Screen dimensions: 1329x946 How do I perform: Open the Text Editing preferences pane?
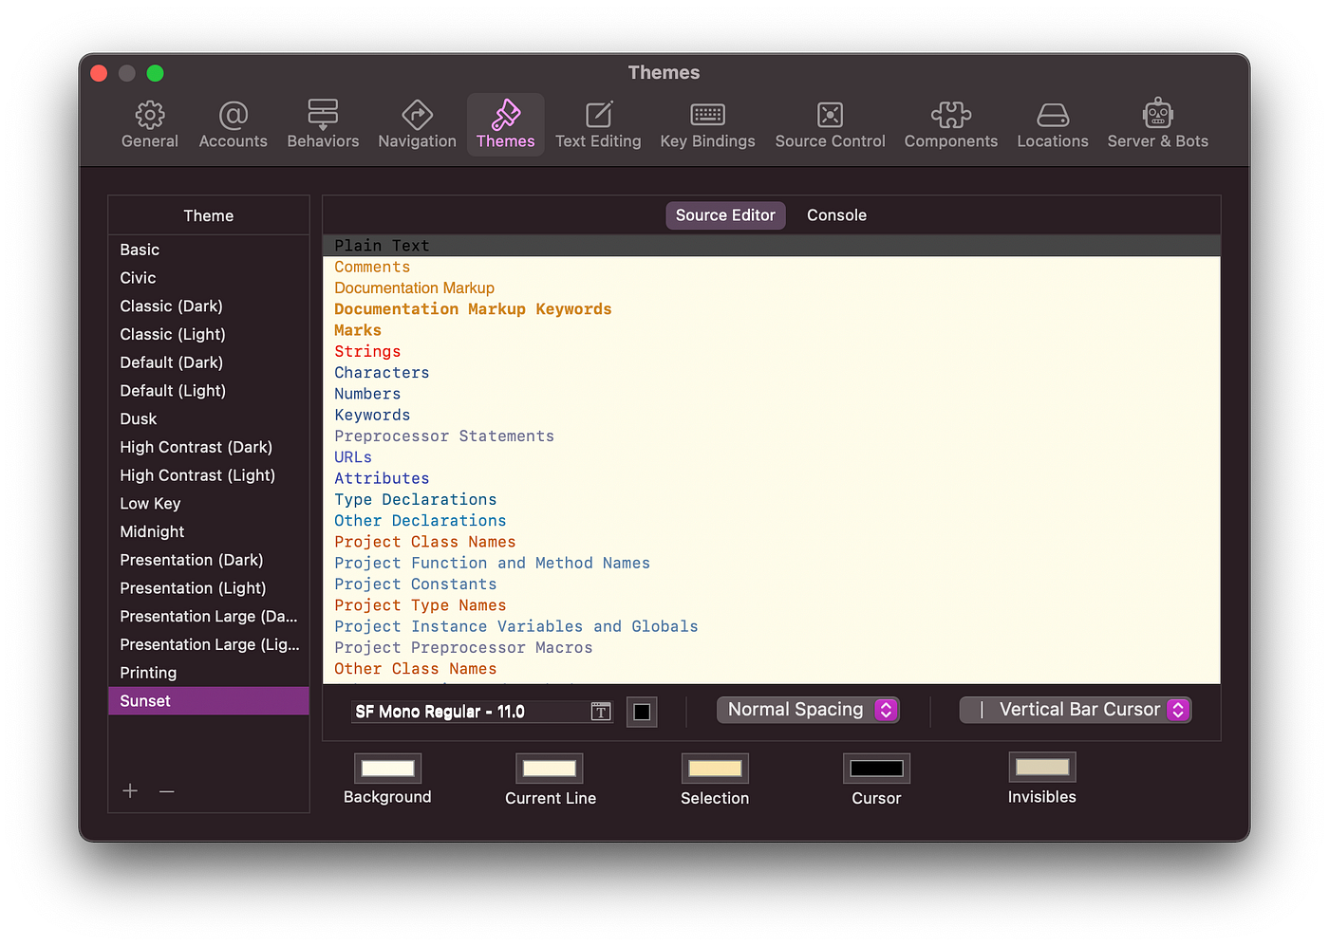[x=598, y=124]
